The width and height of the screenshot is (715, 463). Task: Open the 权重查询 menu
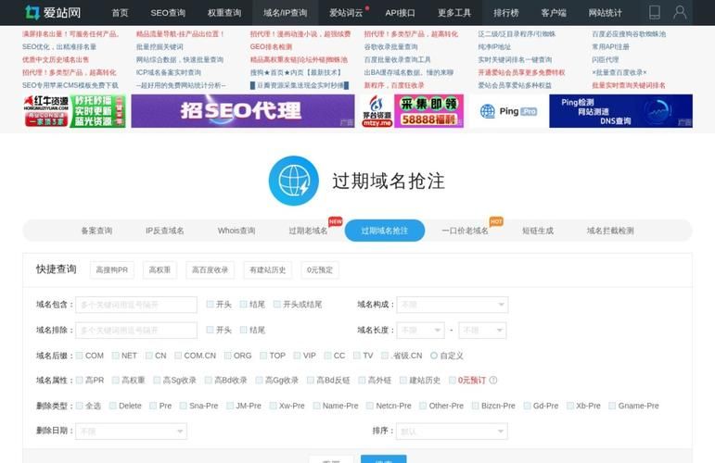(x=224, y=13)
